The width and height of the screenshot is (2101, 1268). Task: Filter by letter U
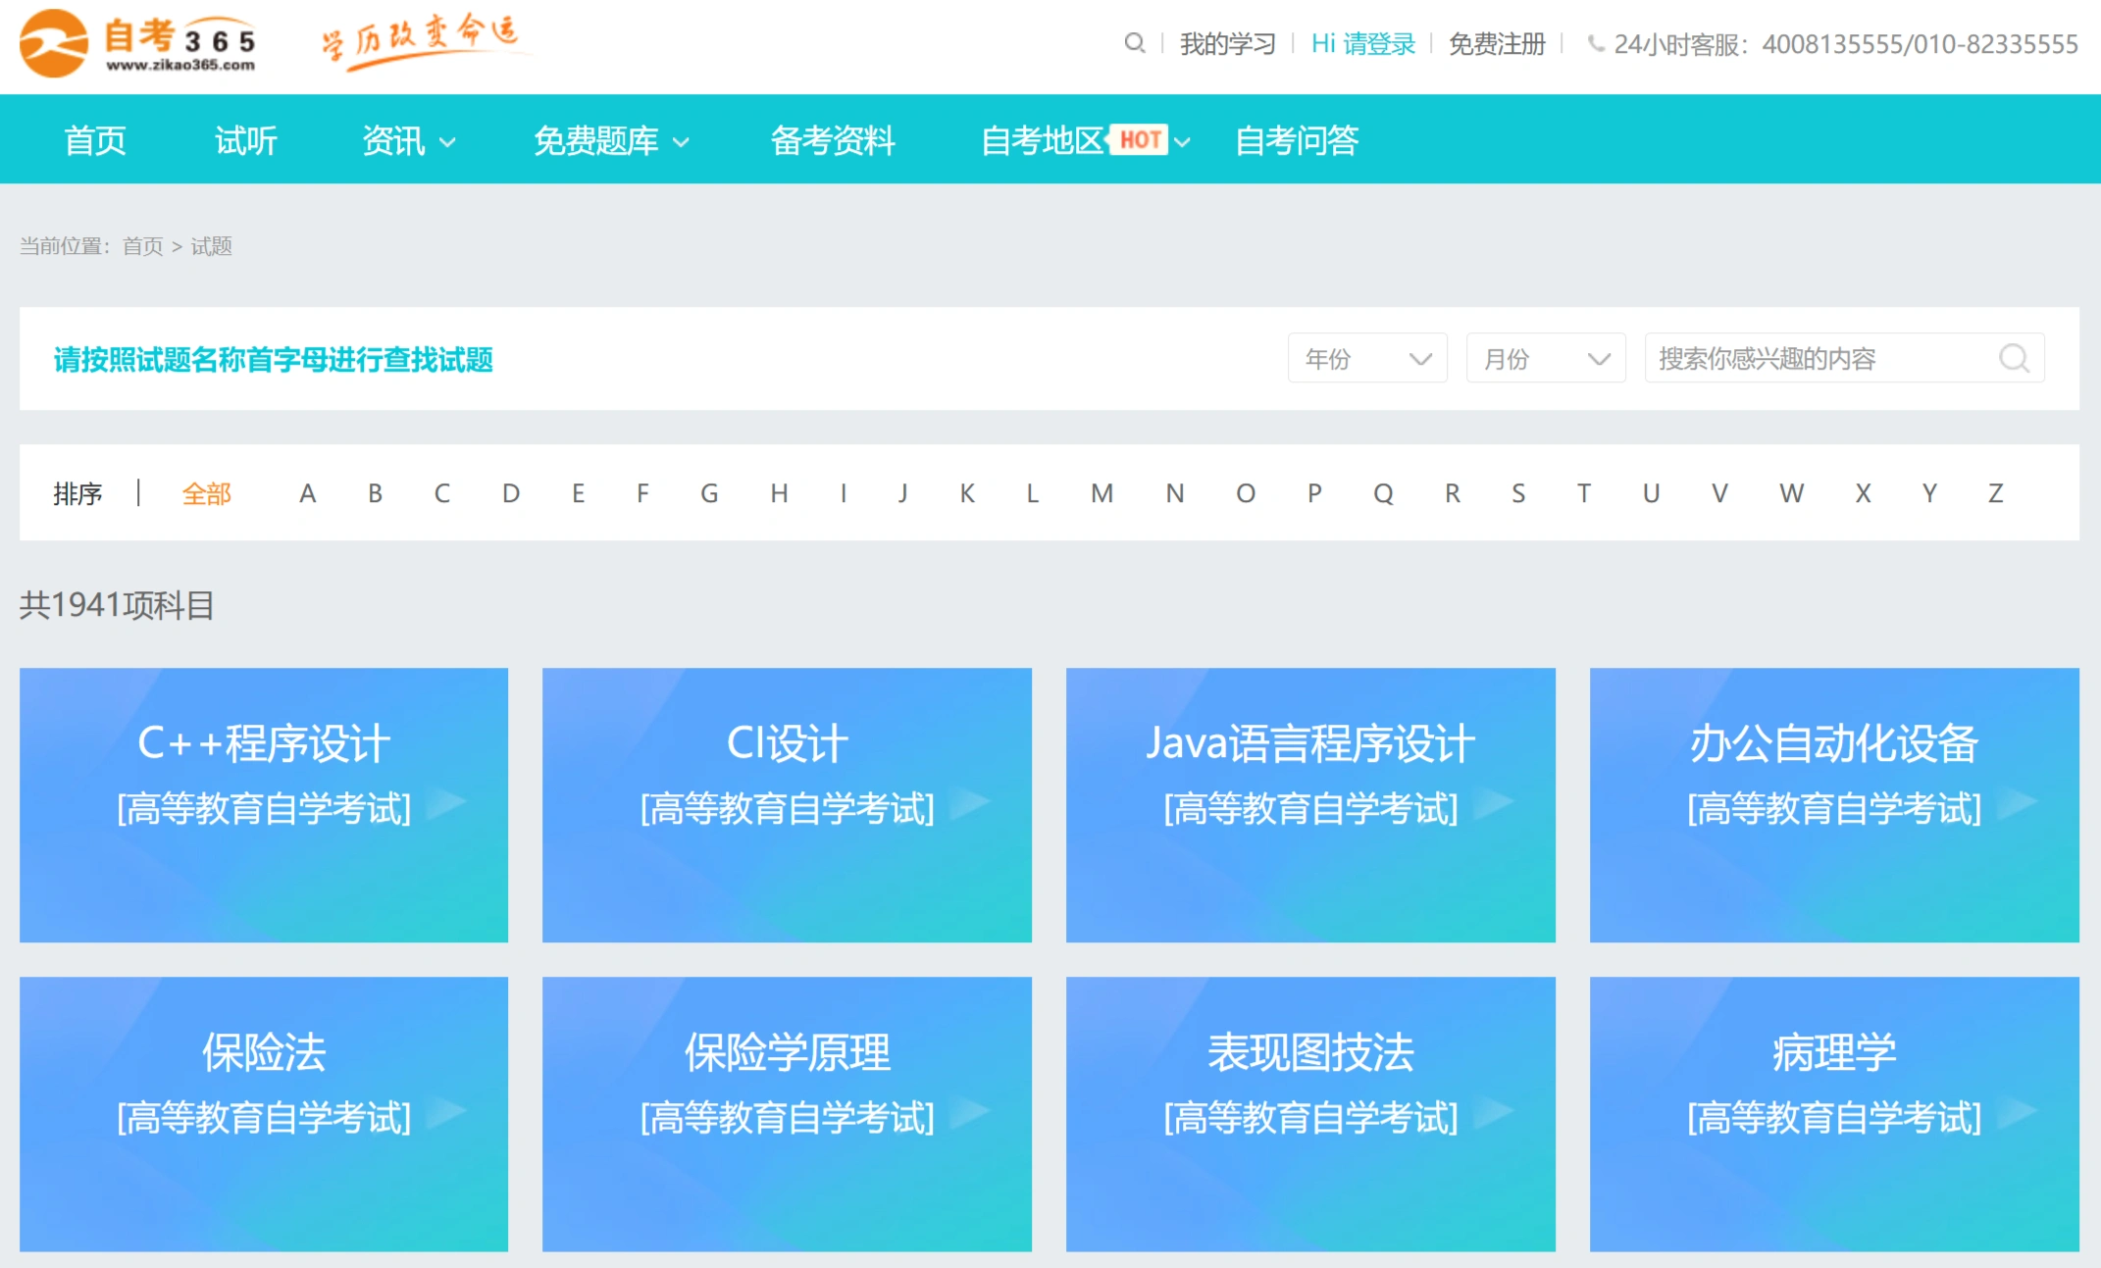coord(1652,493)
